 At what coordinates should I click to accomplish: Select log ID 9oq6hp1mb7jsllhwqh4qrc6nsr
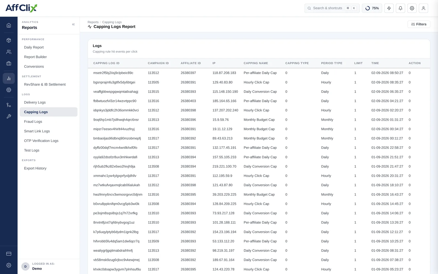116,120
